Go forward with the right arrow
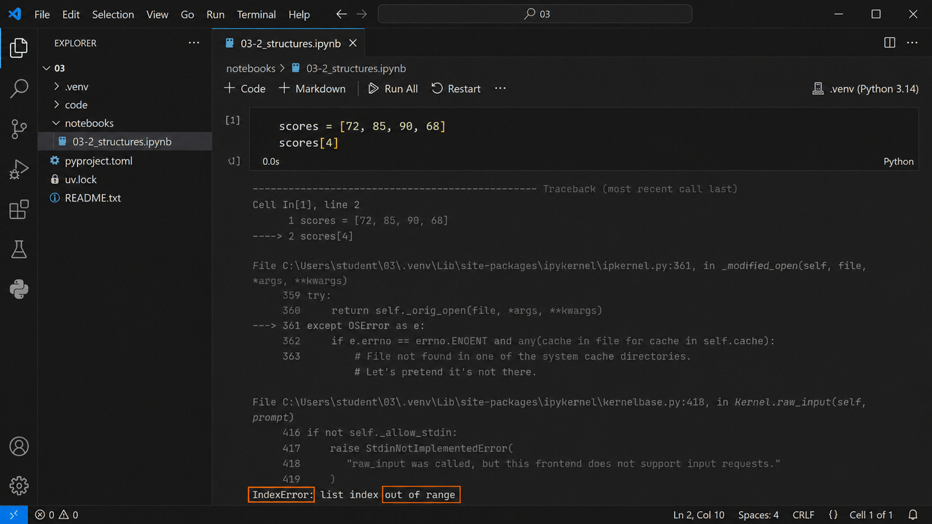Screen dimensions: 932x524 (x=362, y=14)
